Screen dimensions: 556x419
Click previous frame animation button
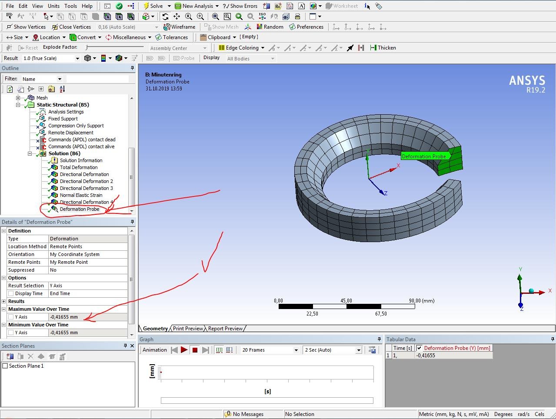(x=174, y=350)
